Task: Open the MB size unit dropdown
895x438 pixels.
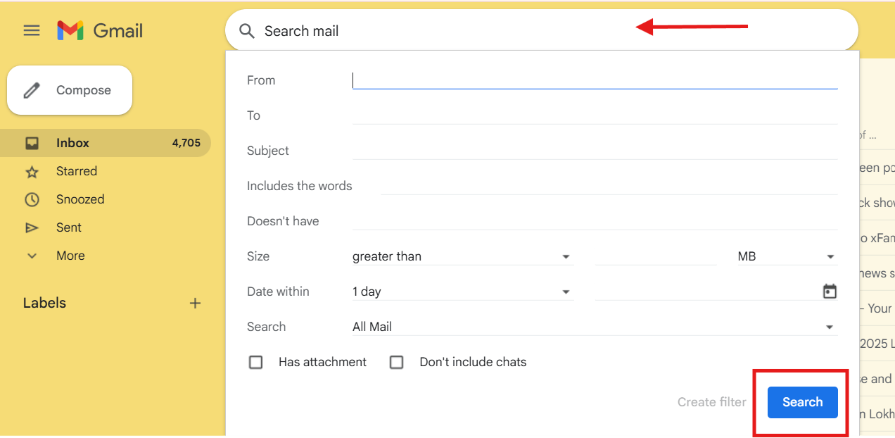Action: tap(787, 256)
